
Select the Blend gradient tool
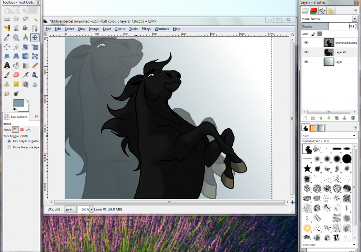tap(26, 65)
